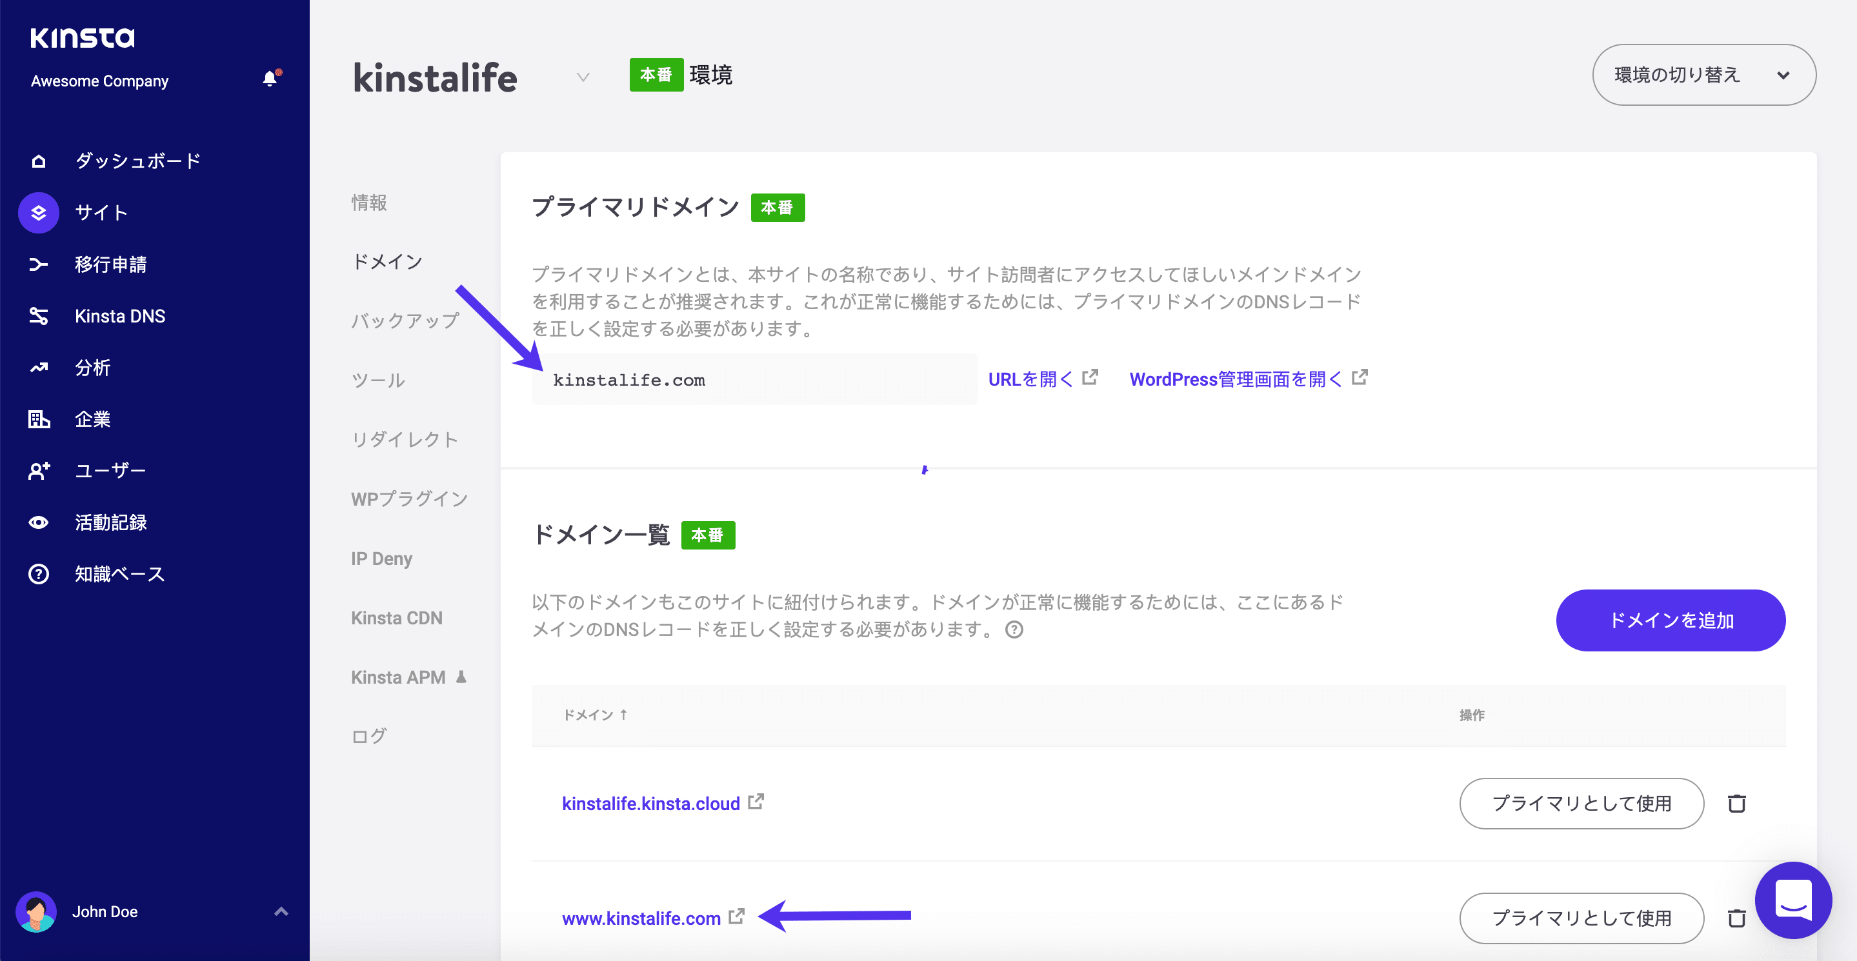This screenshot has height=961, width=1857.
Task: Click the kinstalife.com primary domain field
Action: pyautogui.click(x=754, y=380)
